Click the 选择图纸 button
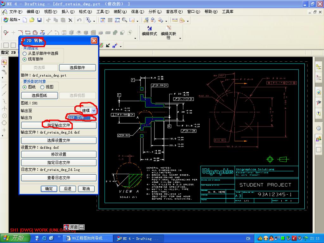 click(40, 96)
